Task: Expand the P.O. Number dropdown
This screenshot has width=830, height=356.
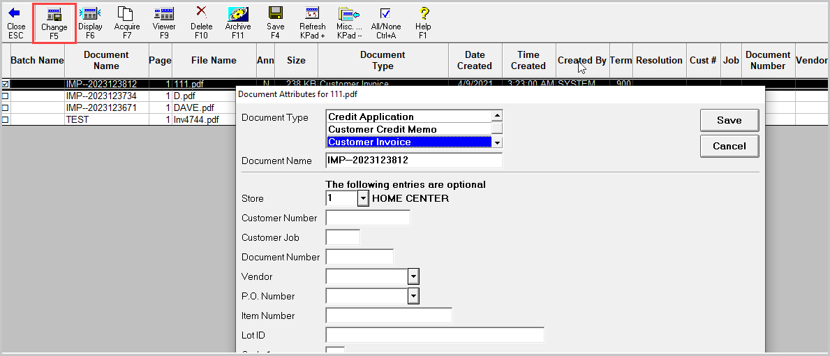Action: point(414,296)
